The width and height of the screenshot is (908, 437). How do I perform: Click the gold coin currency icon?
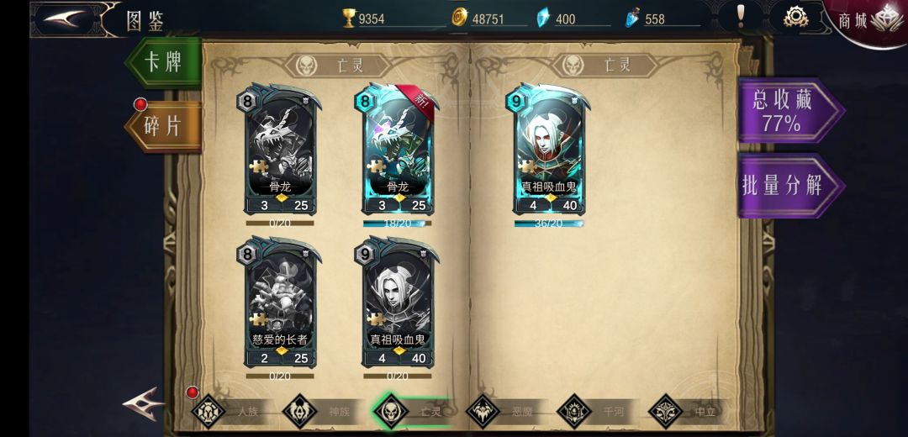point(459,18)
